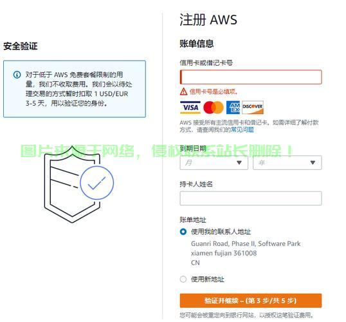Click the red warning triangle icon
The height and width of the screenshot is (322, 346).
click(x=183, y=91)
